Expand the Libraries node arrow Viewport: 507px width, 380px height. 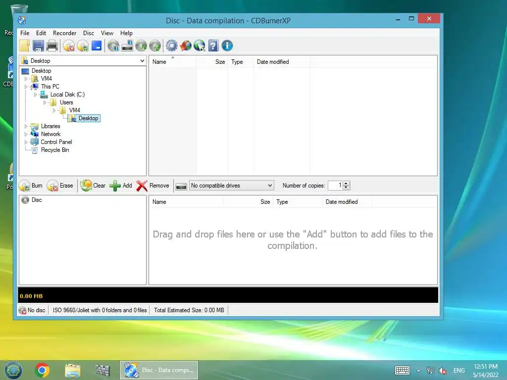click(26, 126)
